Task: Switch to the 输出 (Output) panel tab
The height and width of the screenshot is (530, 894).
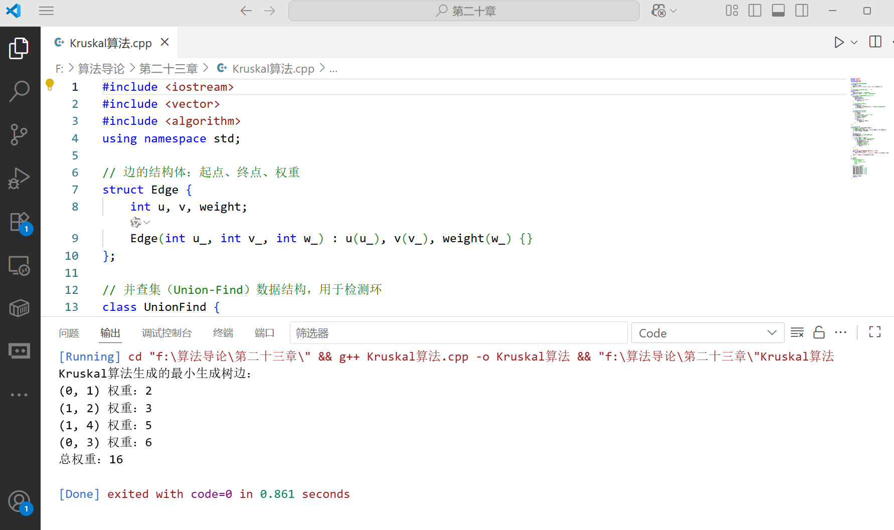Action: pos(110,333)
